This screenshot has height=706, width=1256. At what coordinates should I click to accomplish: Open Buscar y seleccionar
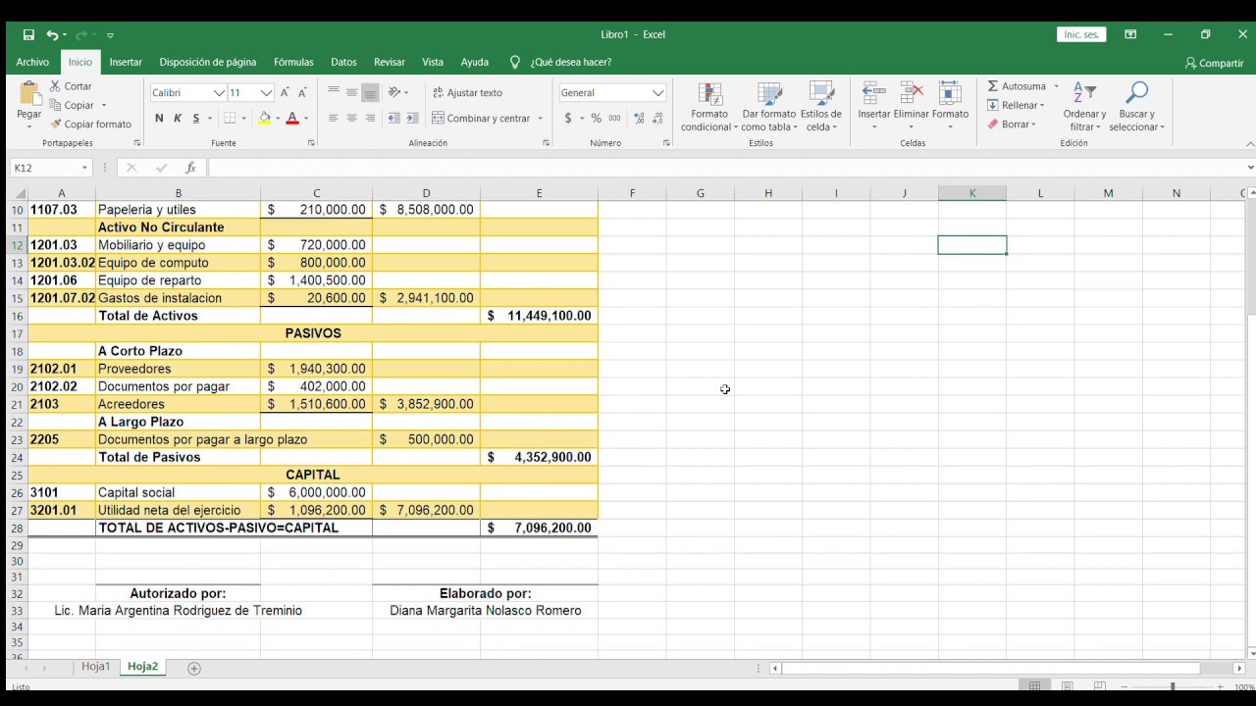1136,107
